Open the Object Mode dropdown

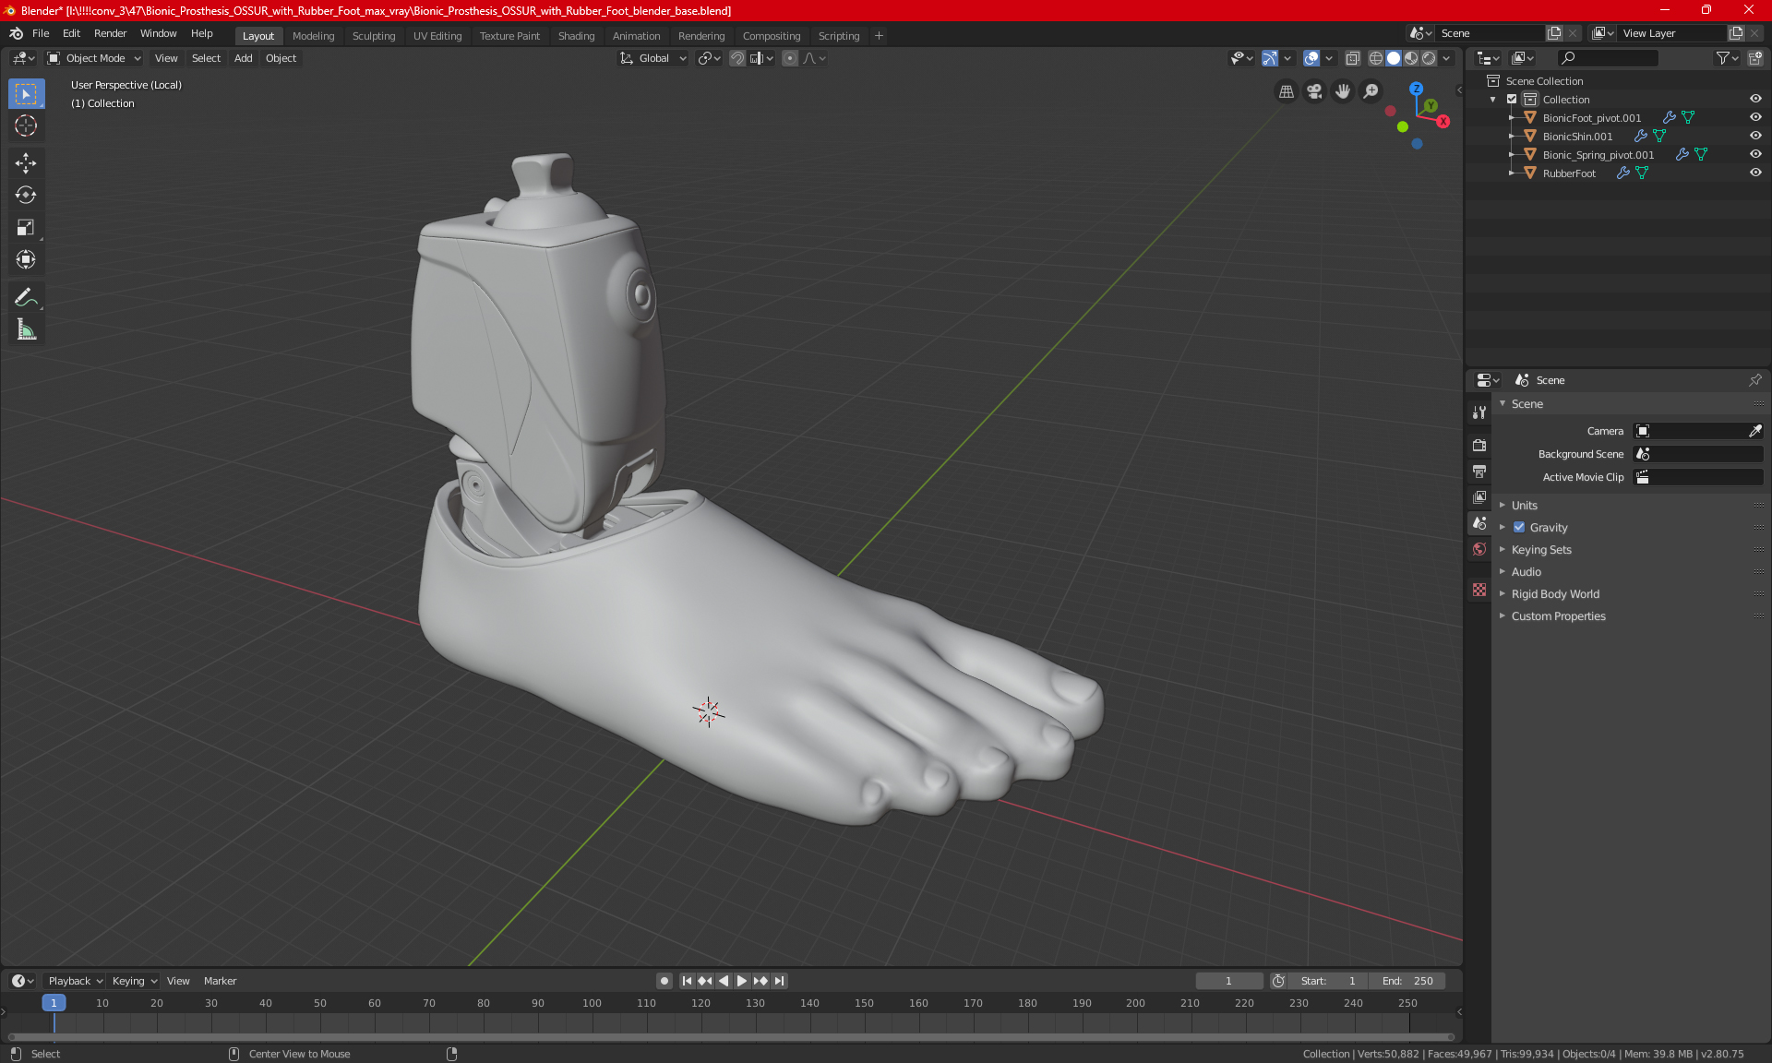coord(94,58)
